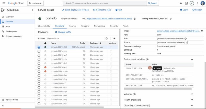Select revision cortado-00011-4dh radio button
This screenshot has height=109, width=206.
pos(39,63)
